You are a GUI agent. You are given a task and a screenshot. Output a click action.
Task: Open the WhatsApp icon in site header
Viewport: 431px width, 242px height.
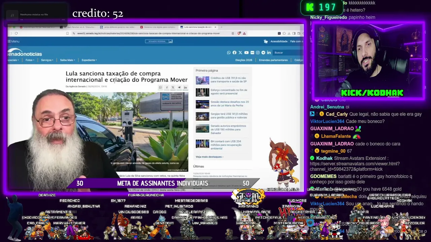click(229, 52)
